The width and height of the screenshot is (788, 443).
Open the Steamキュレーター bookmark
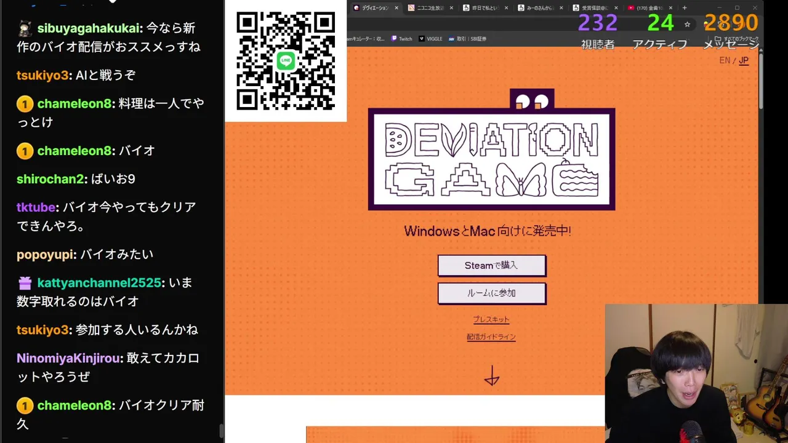[x=366, y=39]
